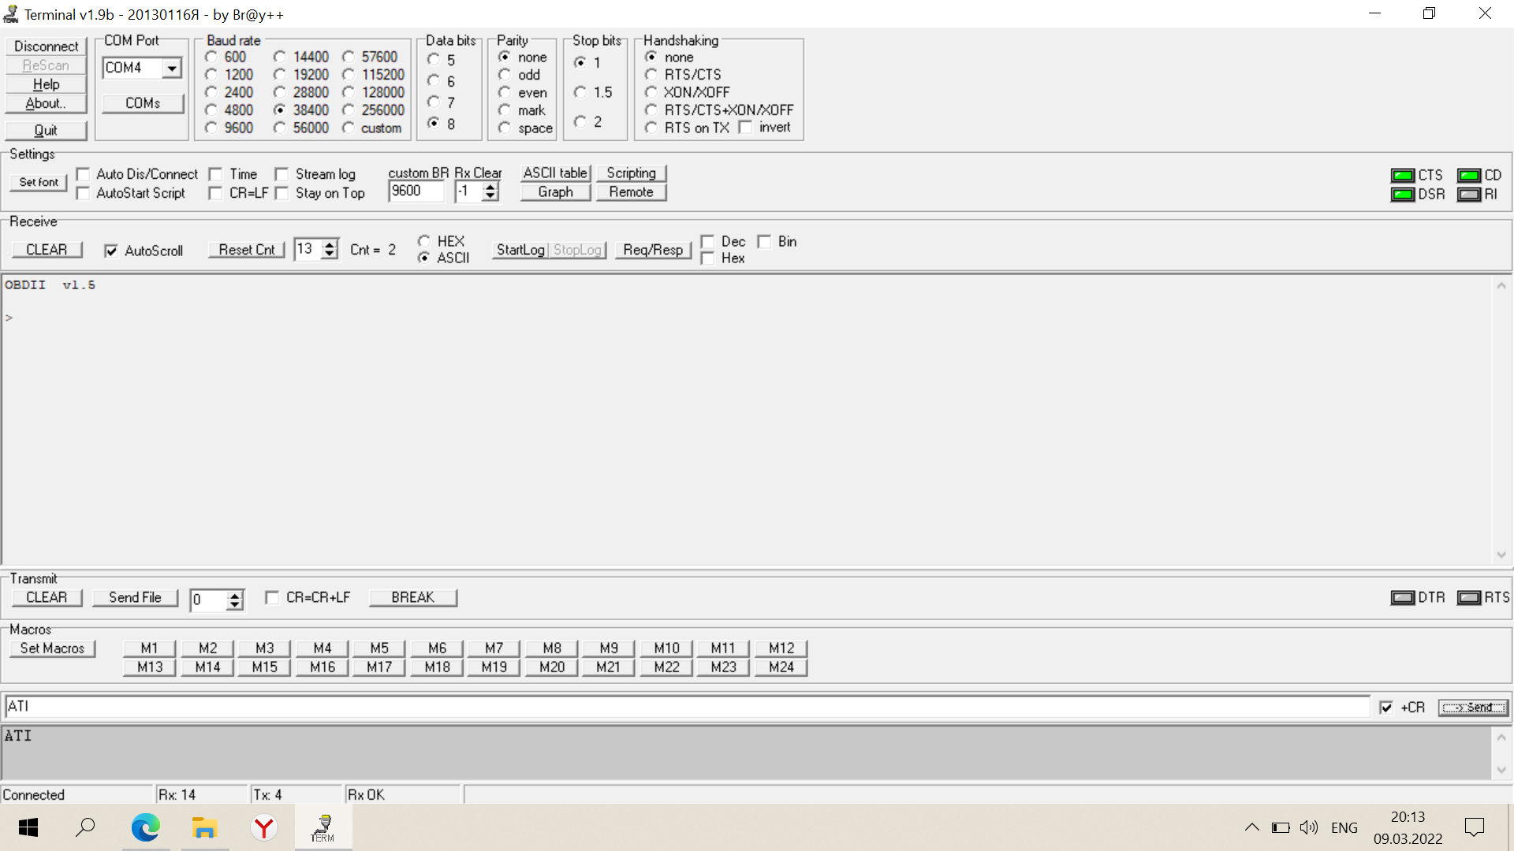1514x851 pixels.
Task: Uncheck the +CR checkbox
Action: coord(1386,708)
